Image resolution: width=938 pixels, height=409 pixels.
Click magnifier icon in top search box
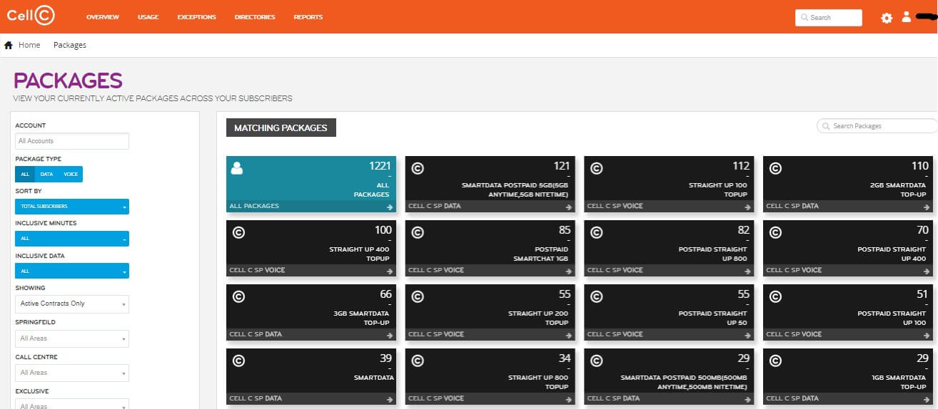click(x=805, y=17)
